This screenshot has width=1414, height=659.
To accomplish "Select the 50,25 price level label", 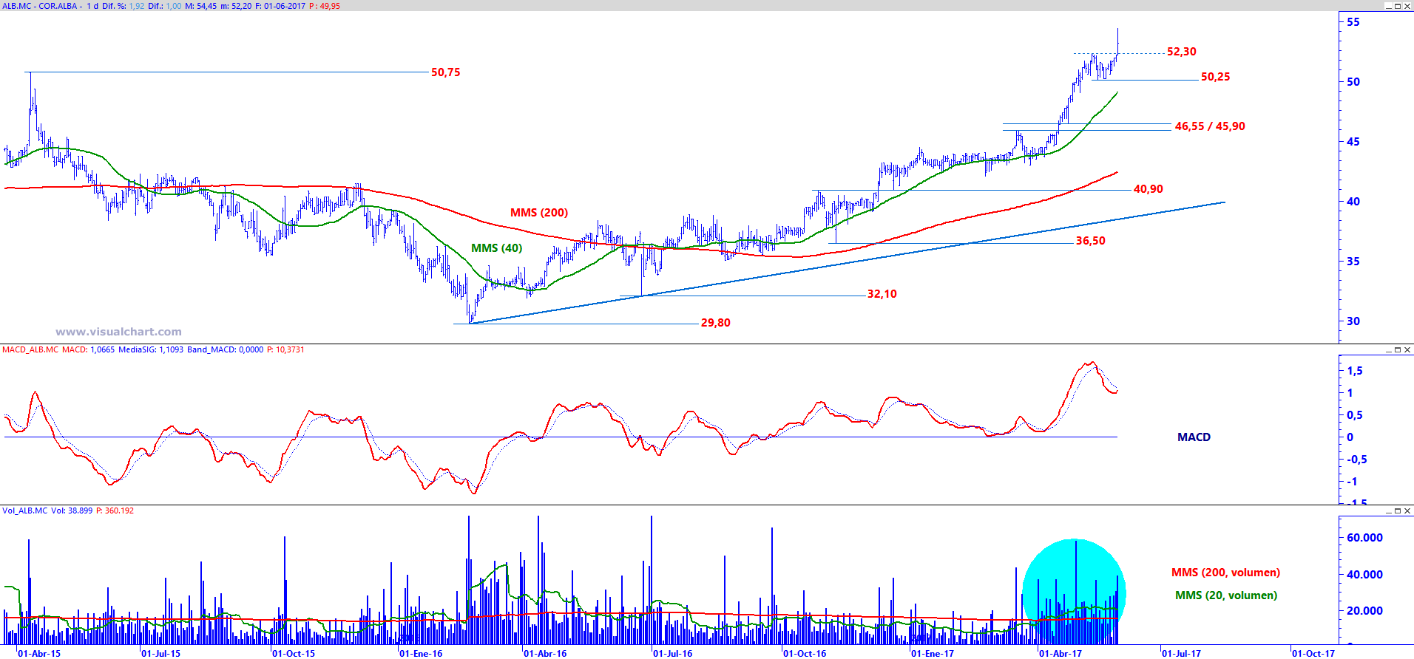I will tap(1216, 77).
